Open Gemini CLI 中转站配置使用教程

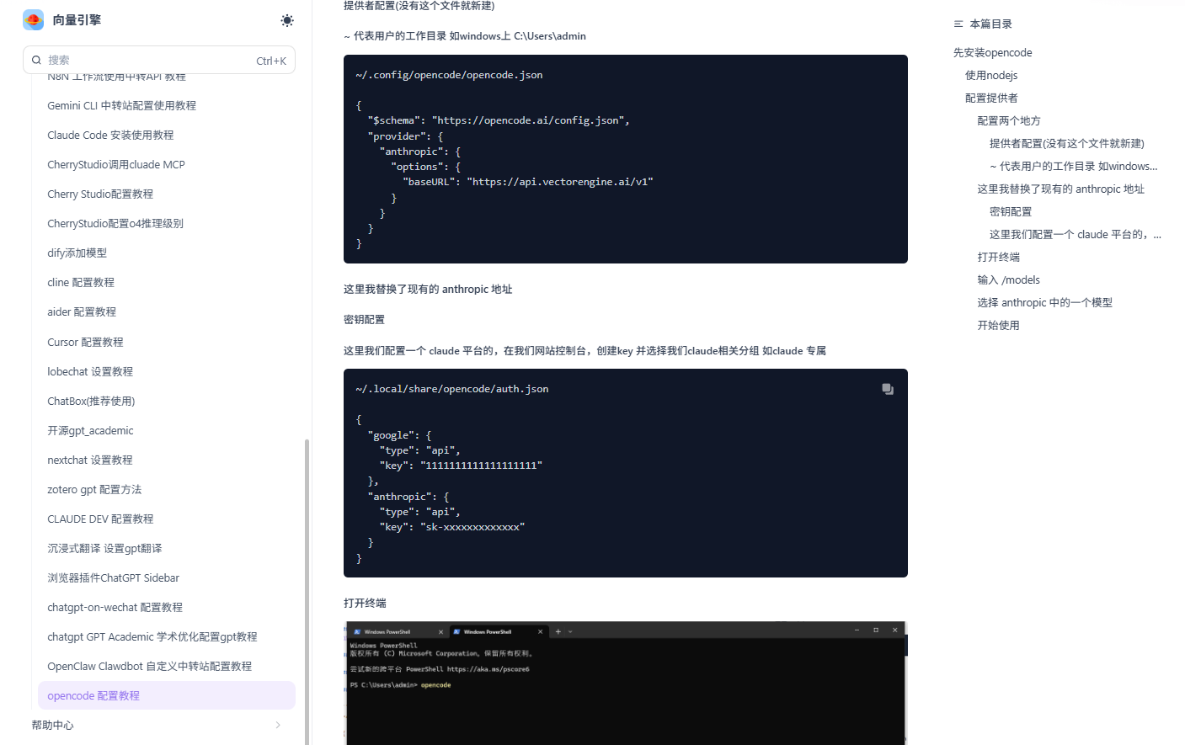(x=122, y=105)
